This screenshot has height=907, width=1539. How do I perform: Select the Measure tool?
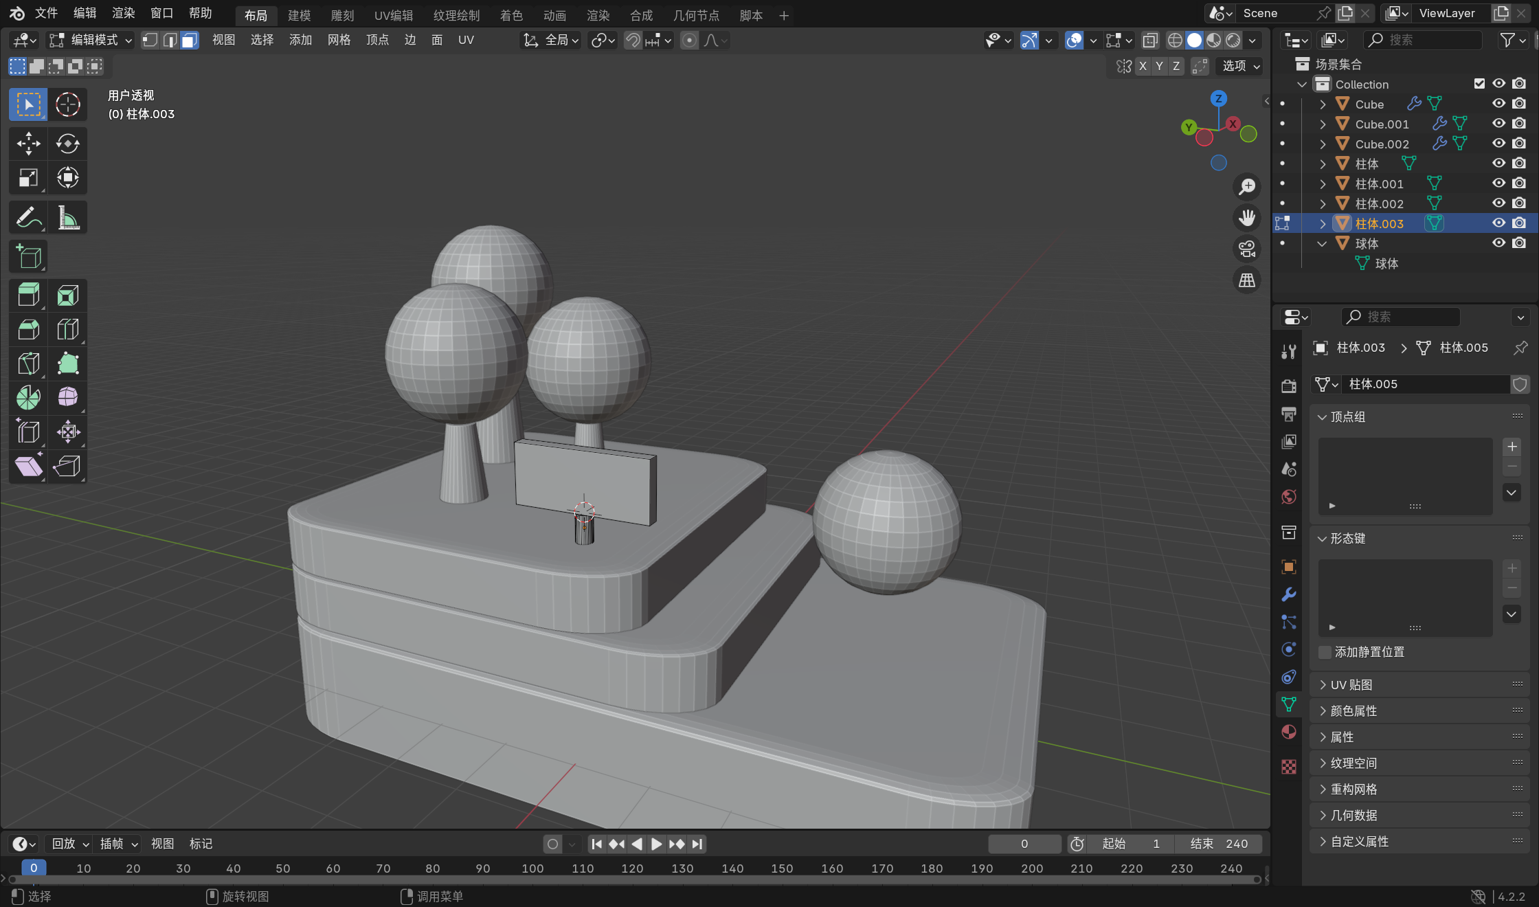tap(67, 219)
